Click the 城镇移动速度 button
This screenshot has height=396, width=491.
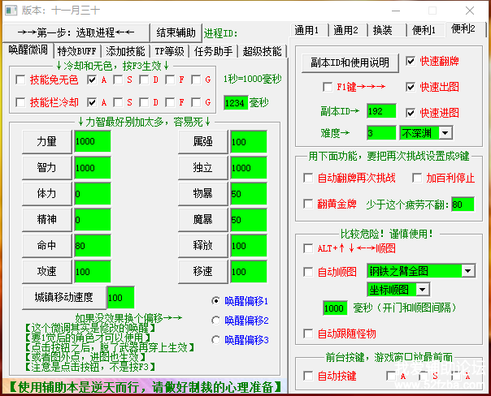(x=64, y=297)
